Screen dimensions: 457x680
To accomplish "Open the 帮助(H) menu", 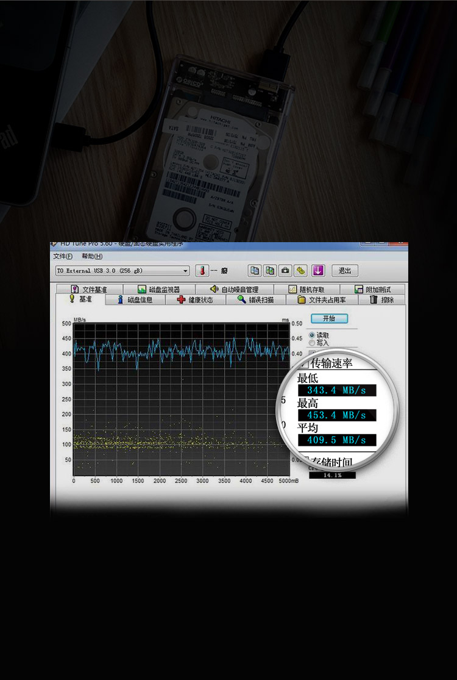I will (92, 256).
